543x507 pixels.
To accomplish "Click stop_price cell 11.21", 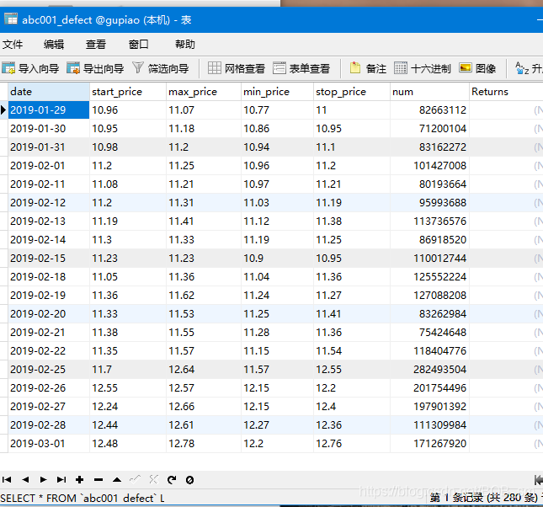I will pos(352,184).
